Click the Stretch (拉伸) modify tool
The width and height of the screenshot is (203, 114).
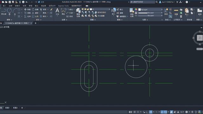(x=27, y=16)
